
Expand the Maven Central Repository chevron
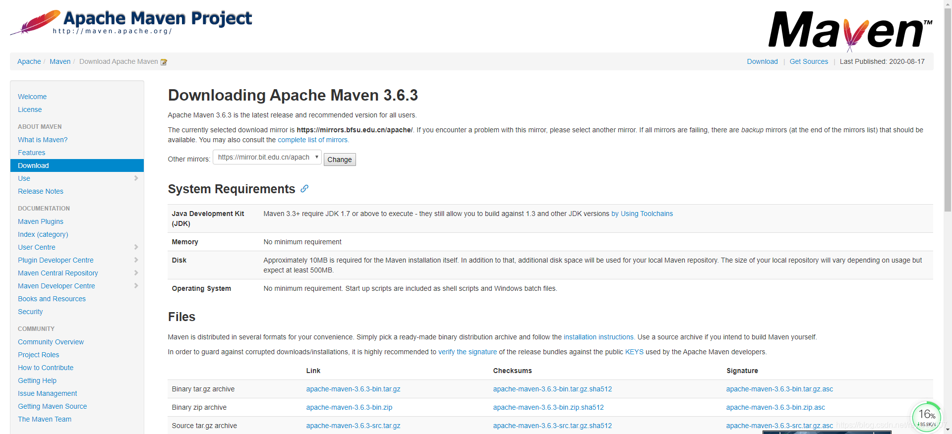click(136, 273)
